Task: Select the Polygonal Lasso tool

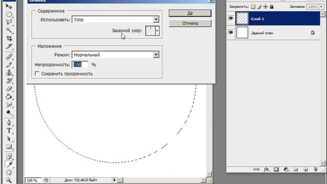Action: [x=9, y=22]
